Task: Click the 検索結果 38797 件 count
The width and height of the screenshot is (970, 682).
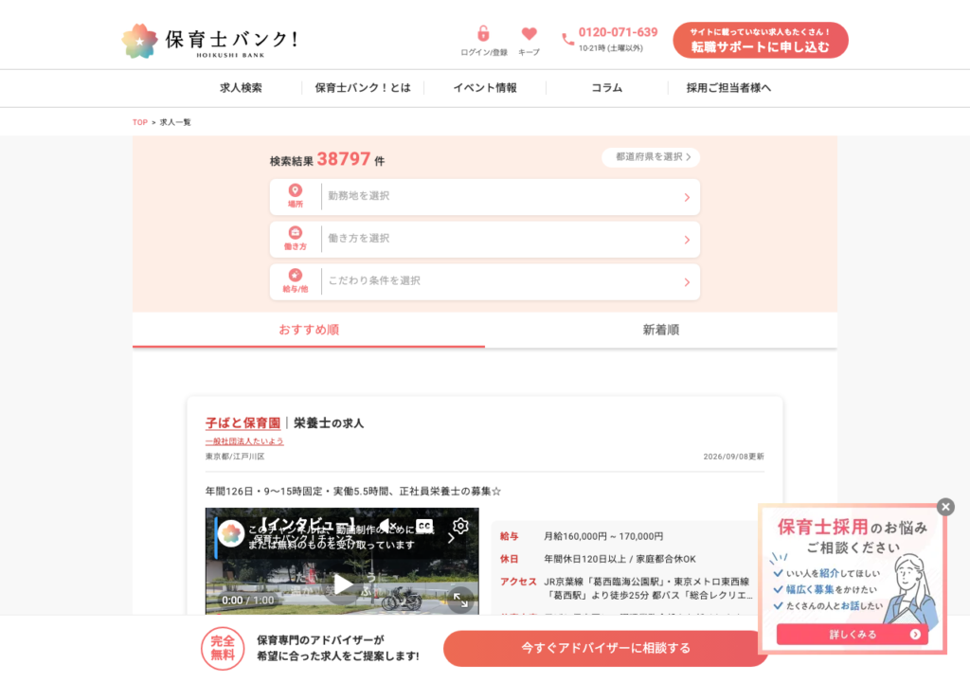Action: point(327,160)
